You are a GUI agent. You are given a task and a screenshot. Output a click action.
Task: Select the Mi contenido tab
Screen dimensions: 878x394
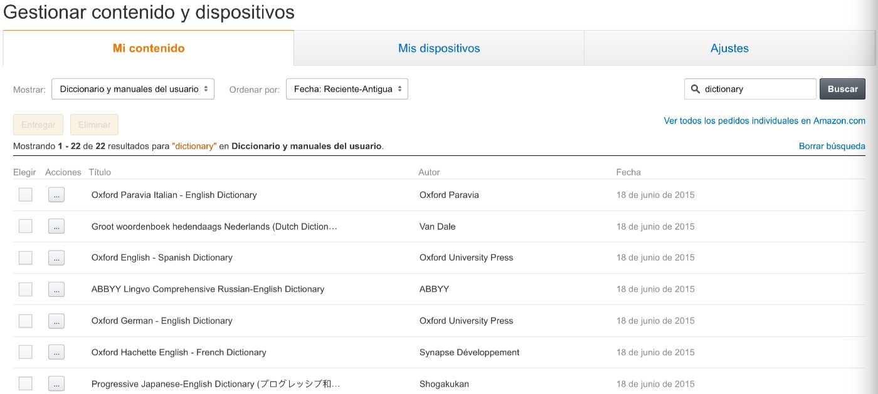coord(149,48)
